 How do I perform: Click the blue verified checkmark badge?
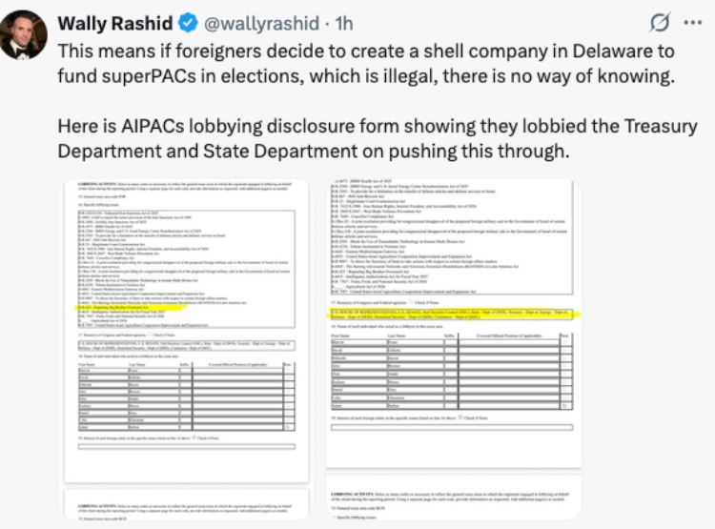click(188, 23)
